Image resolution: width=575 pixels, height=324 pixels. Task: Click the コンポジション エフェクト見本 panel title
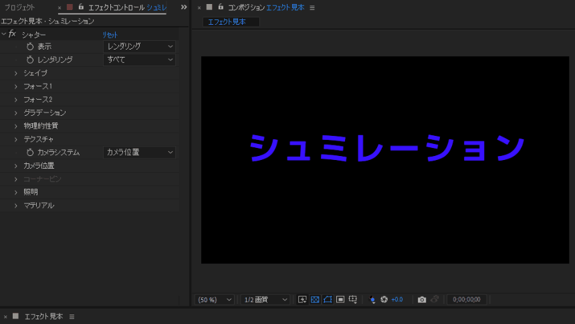click(x=266, y=7)
